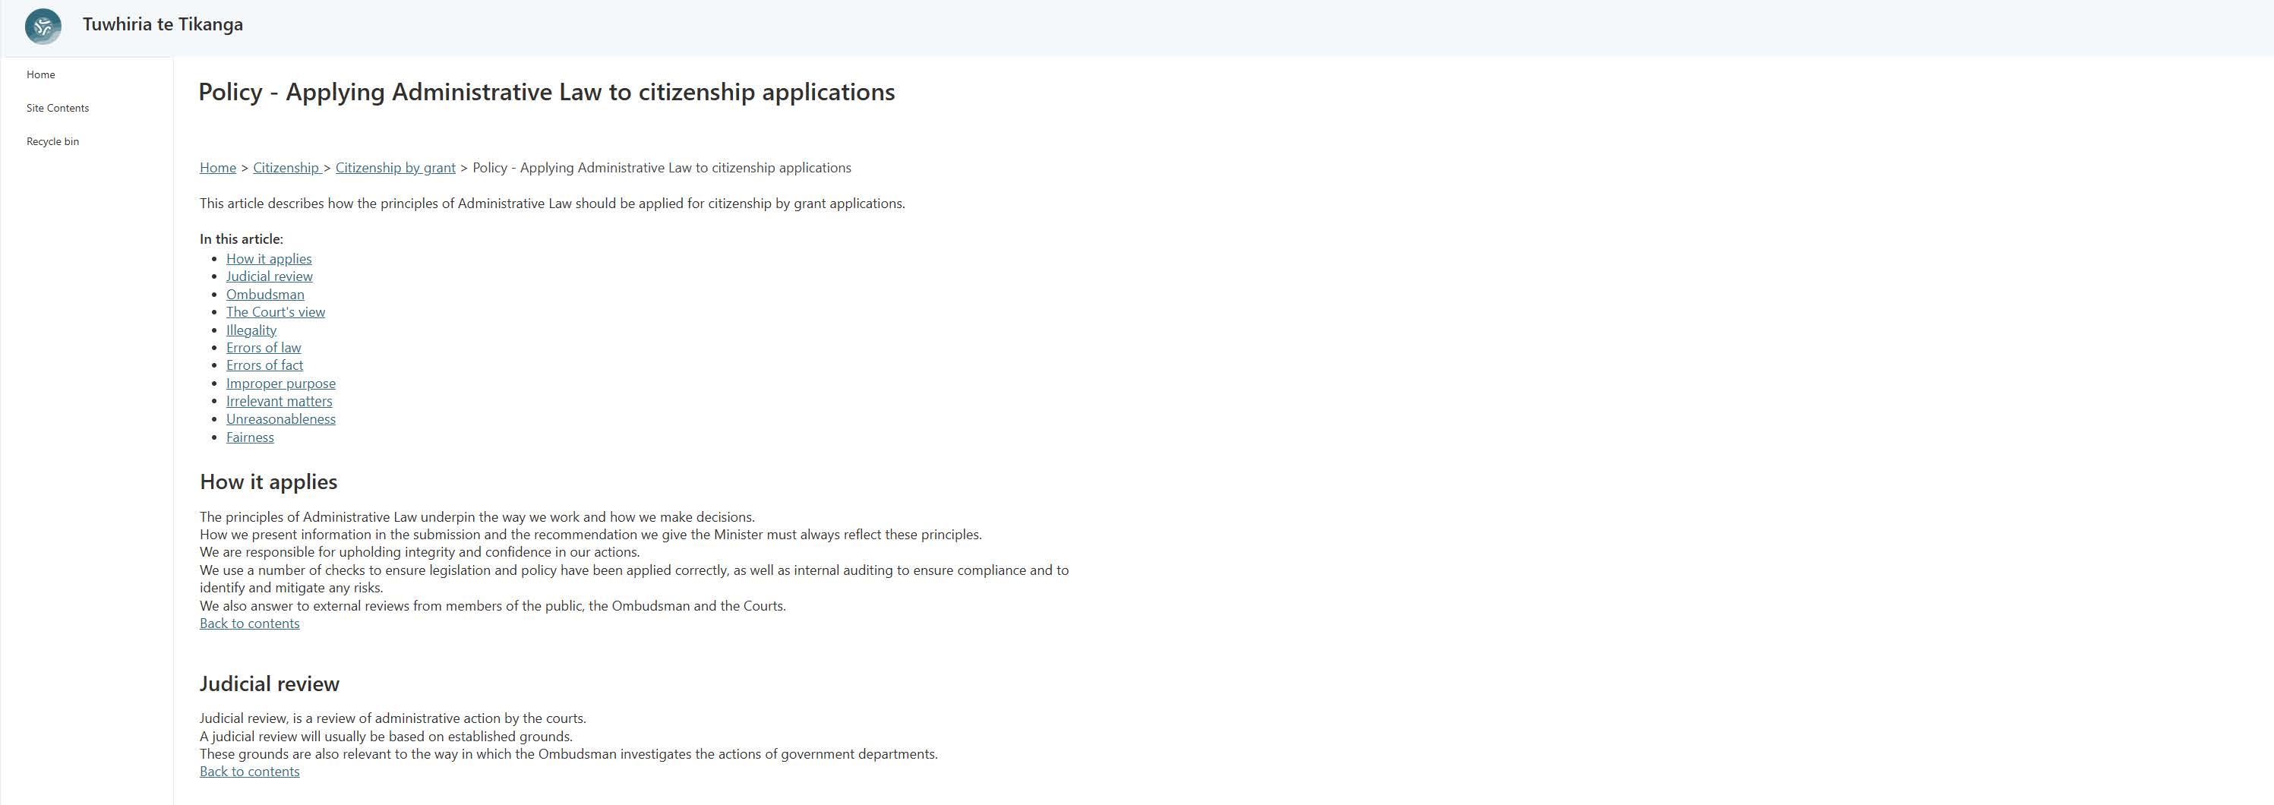Open the Tuwhiria te Tikanga site title
This screenshot has height=805, width=2274.
pyautogui.click(x=163, y=25)
